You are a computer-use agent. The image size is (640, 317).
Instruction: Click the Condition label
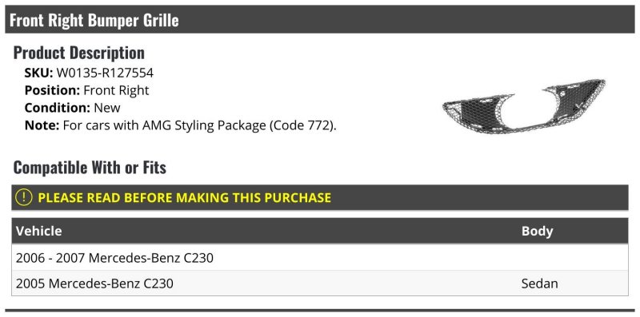[58, 108]
